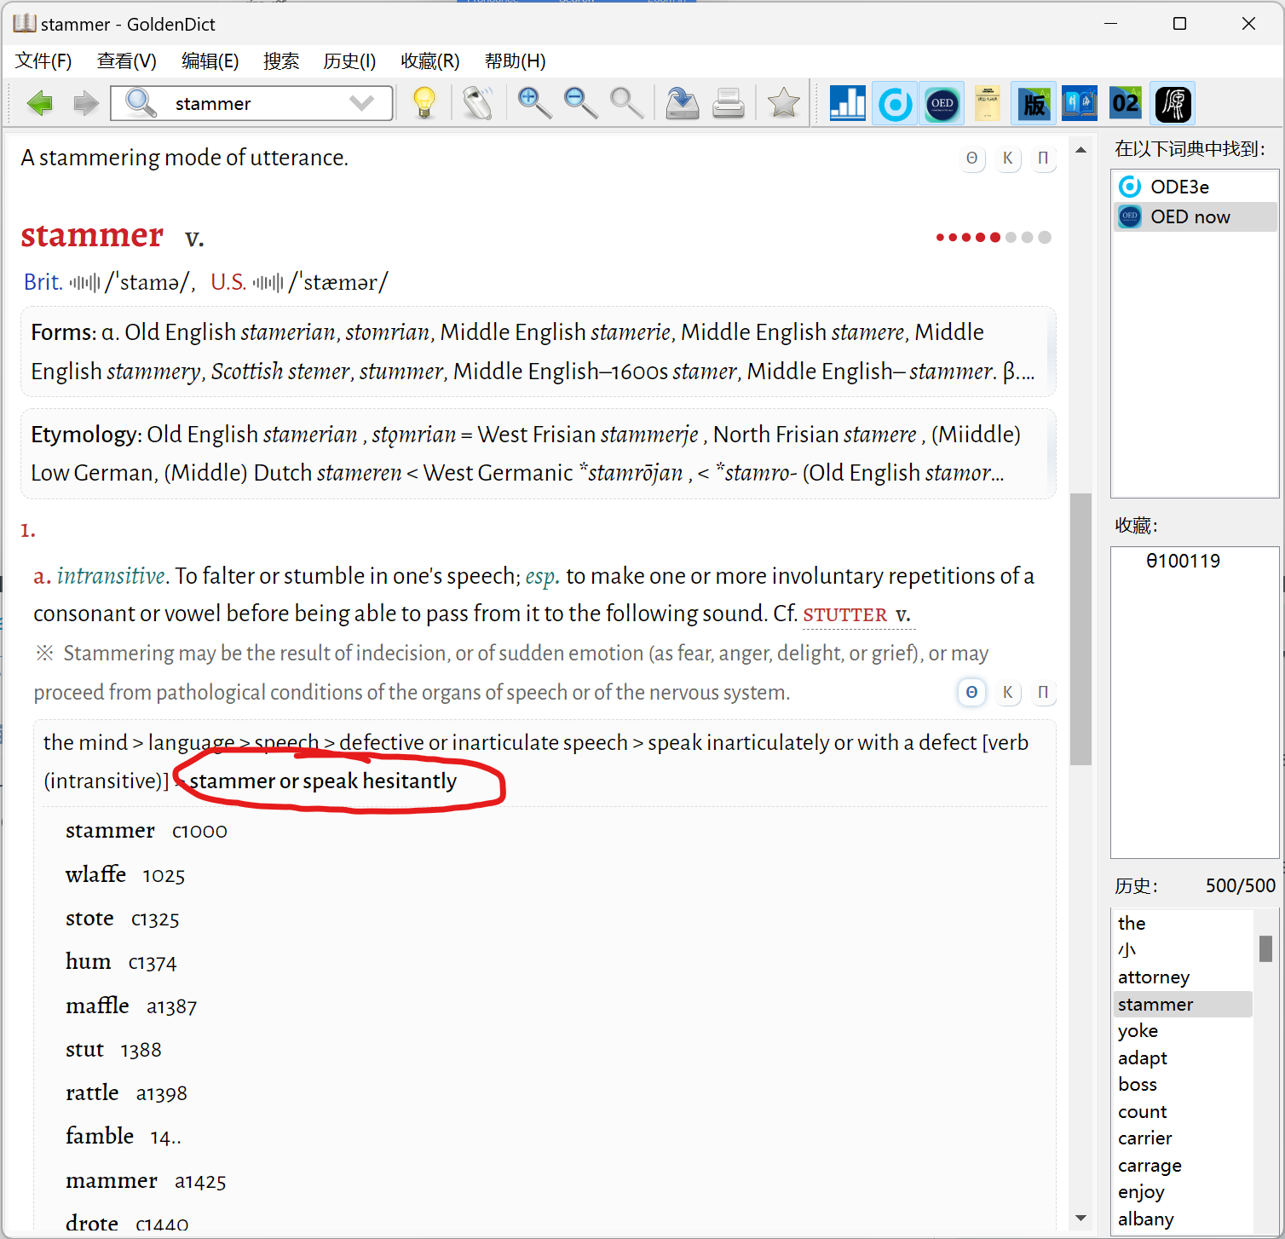Viewport: 1285px width, 1239px height.
Task: Save article using the disk icon
Action: coord(682,103)
